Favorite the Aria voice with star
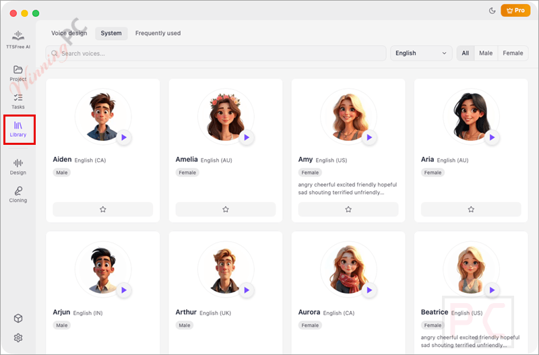 [x=471, y=209]
